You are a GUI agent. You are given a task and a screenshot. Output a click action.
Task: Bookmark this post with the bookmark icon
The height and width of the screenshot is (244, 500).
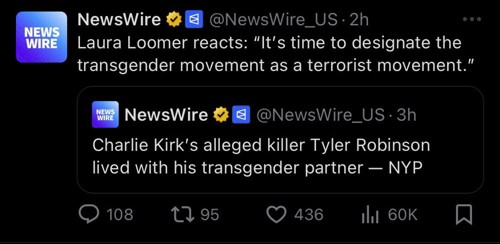(x=464, y=215)
